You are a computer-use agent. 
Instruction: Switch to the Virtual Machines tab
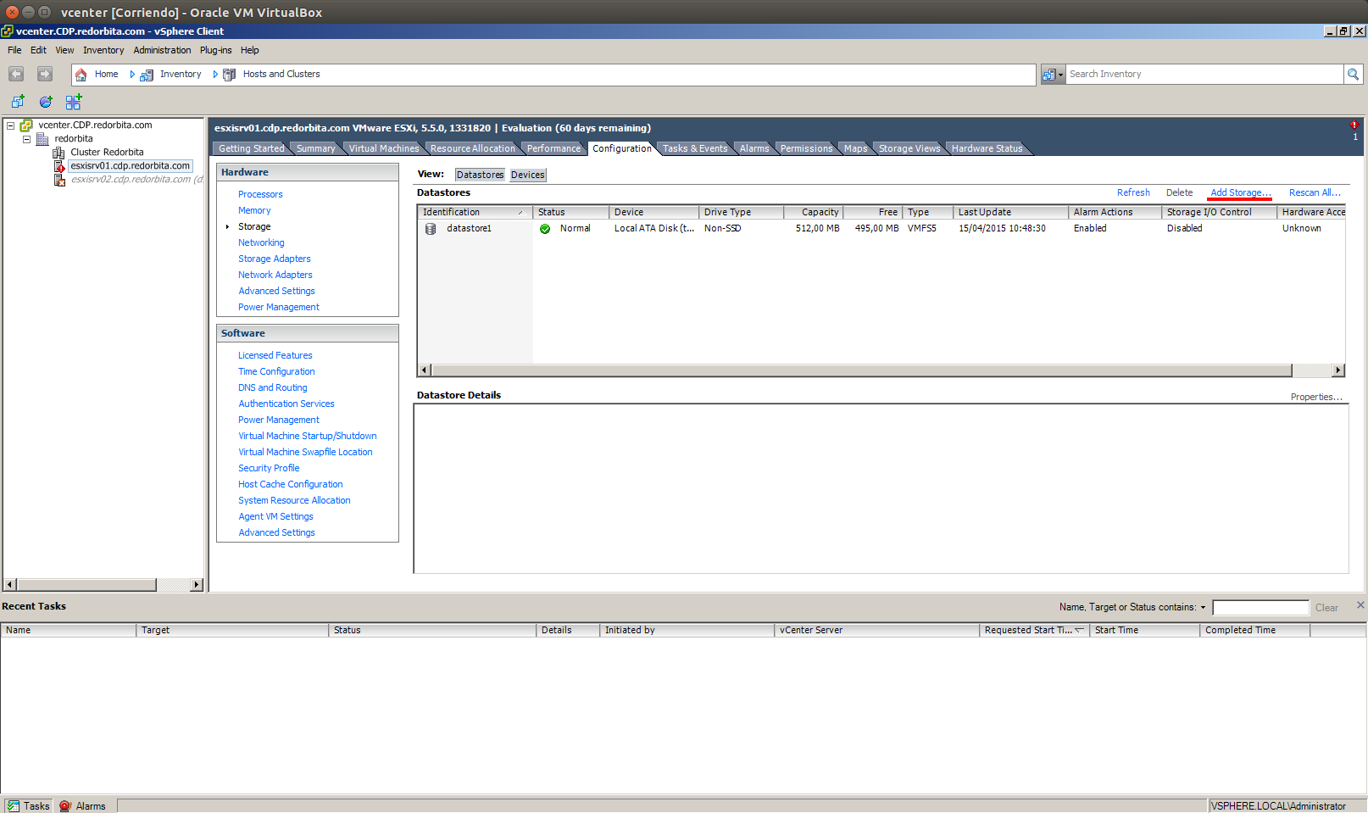(x=383, y=148)
